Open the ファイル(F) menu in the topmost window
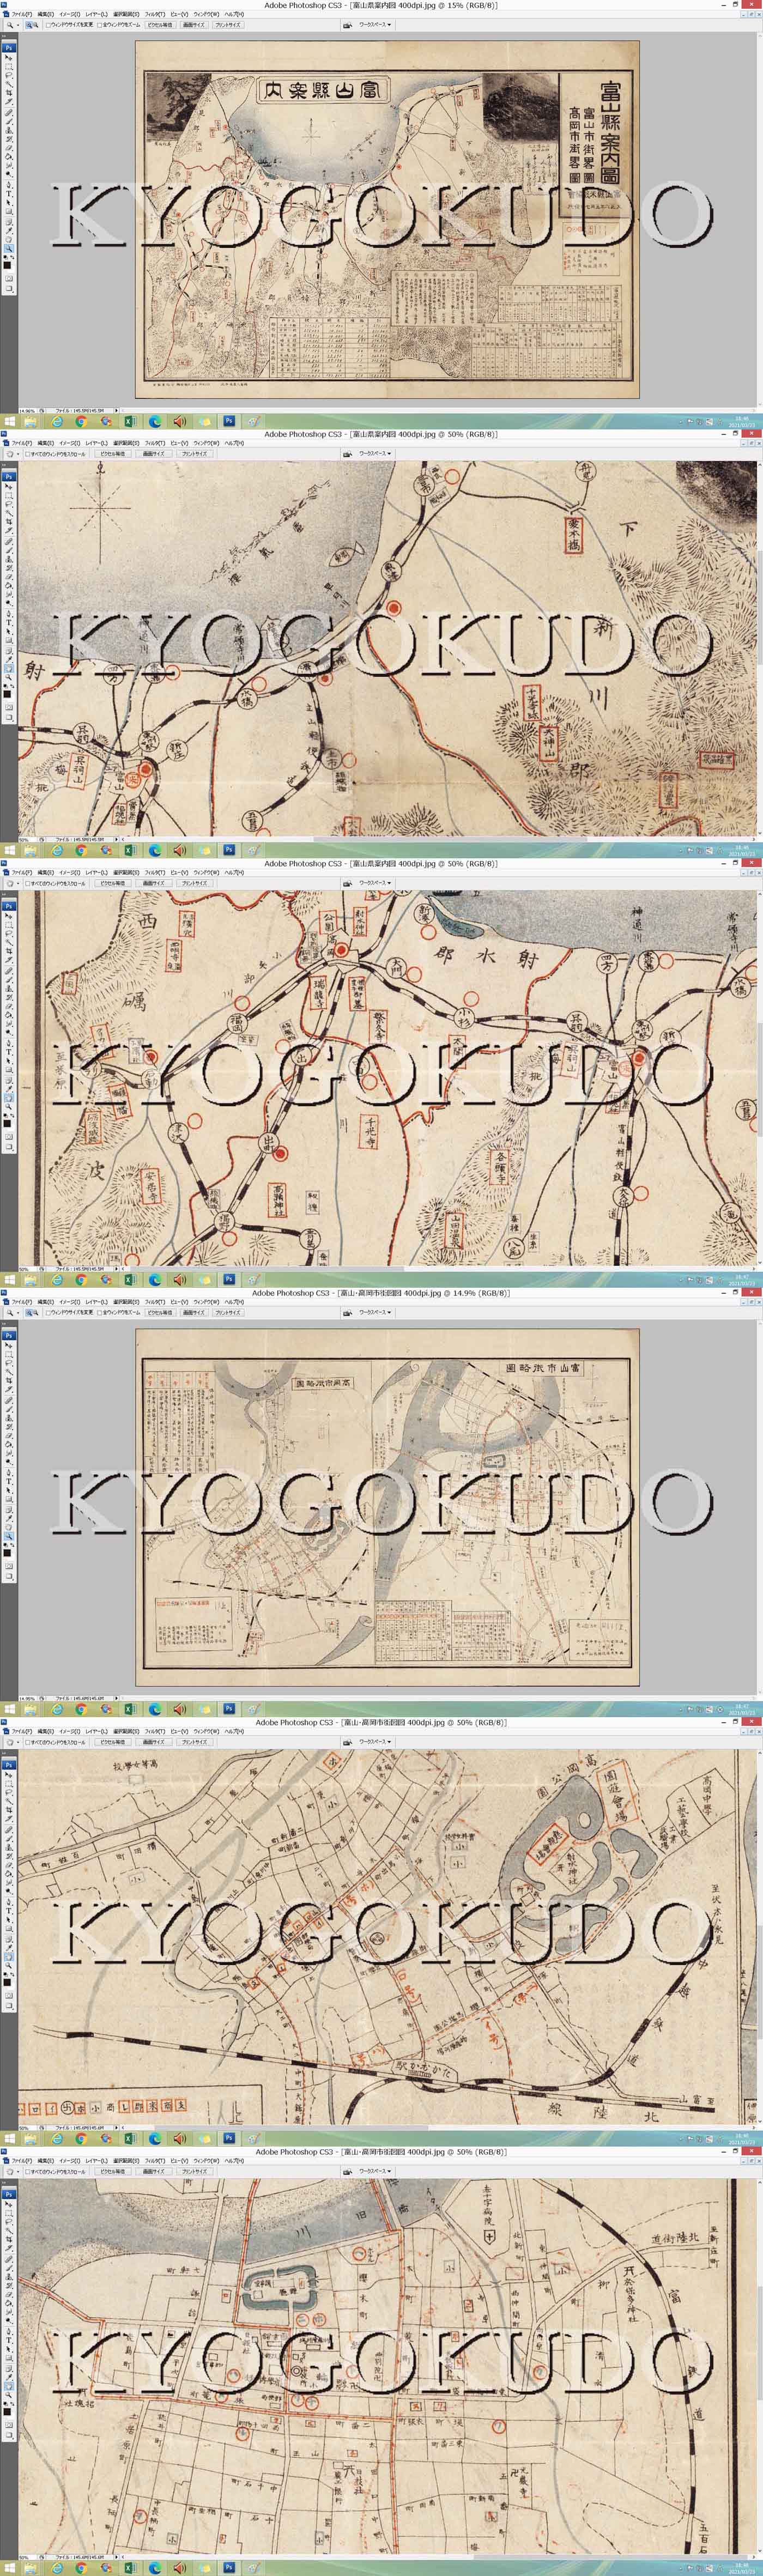 [22, 14]
